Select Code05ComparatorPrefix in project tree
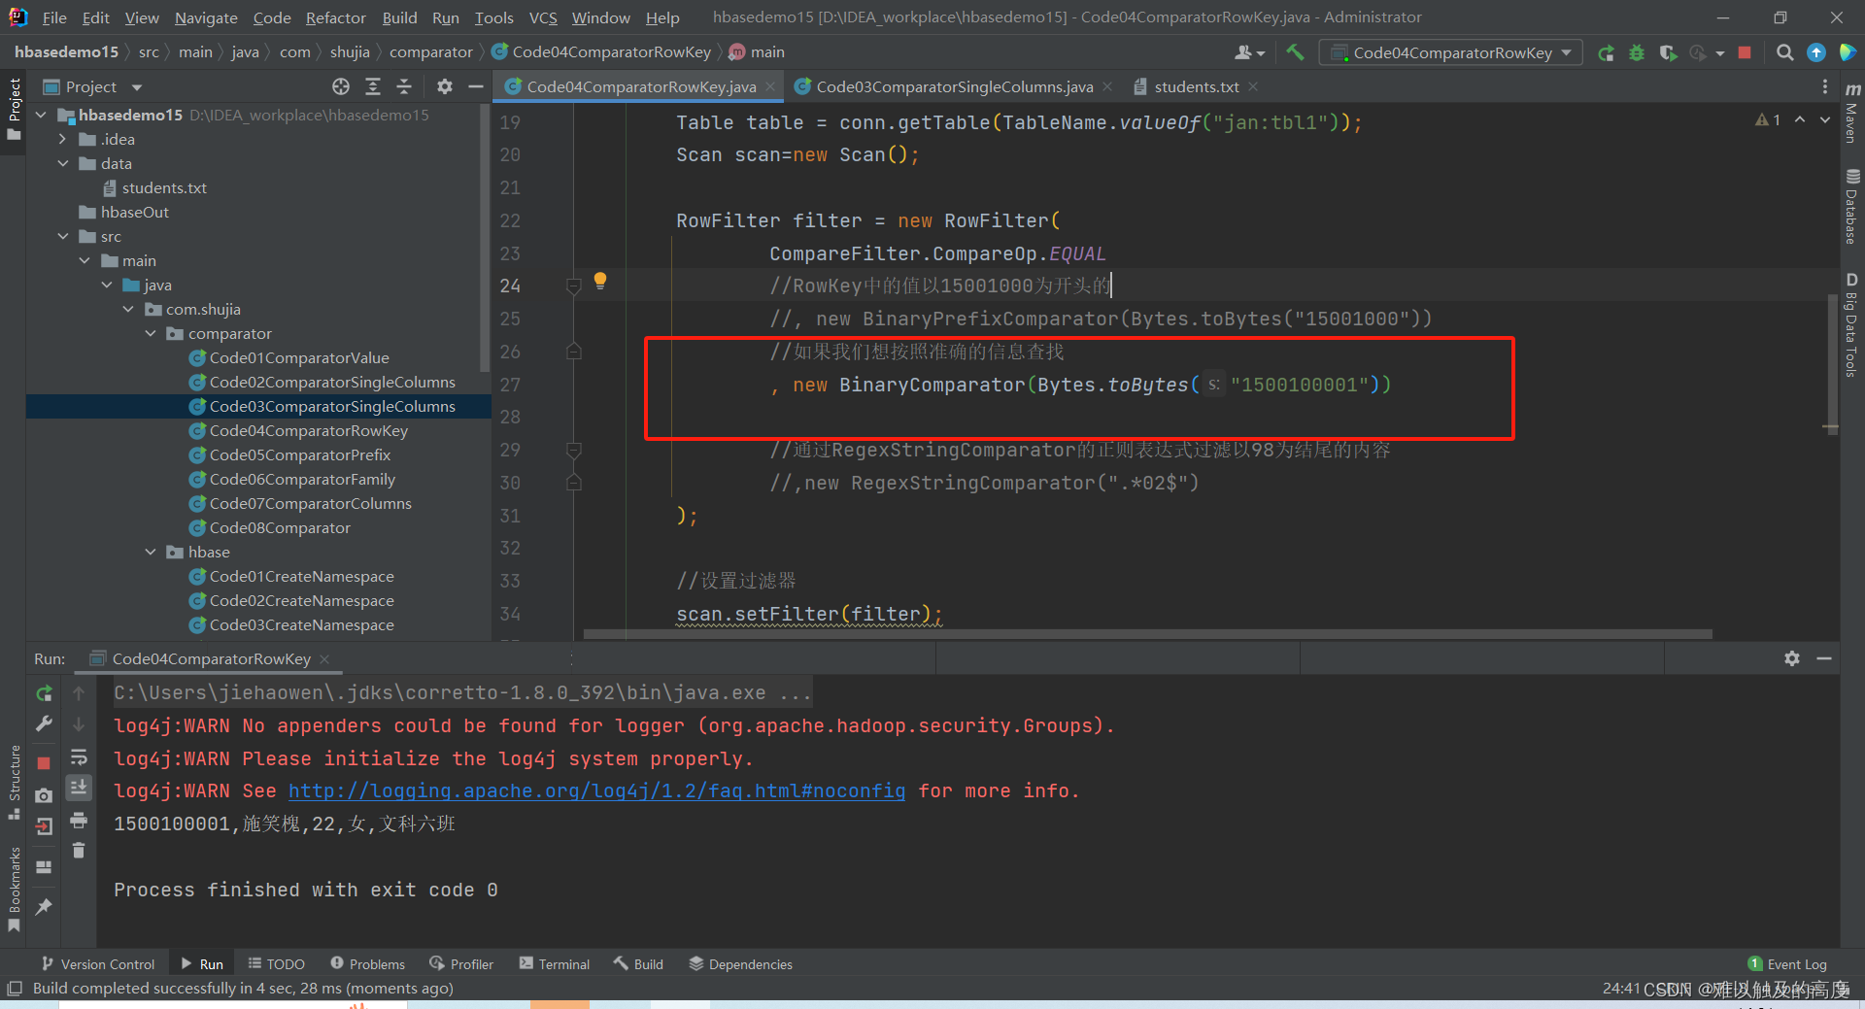This screenshot has height=1009, width=1865. coord(300,454)
